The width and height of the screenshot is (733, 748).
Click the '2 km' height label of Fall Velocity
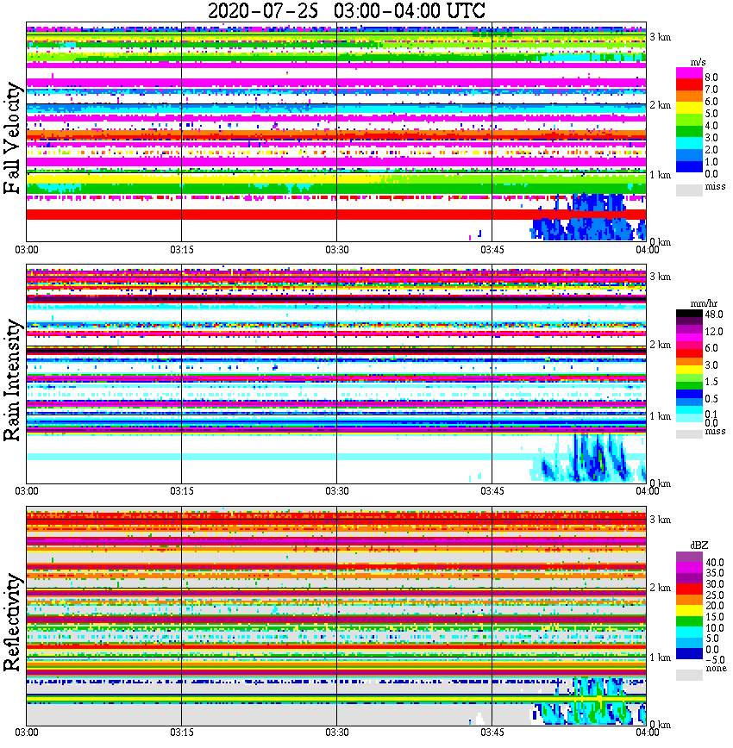(660, 105)
